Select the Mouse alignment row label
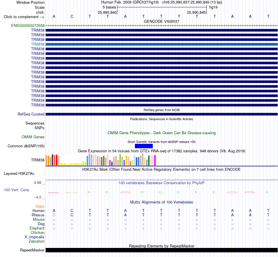This screenshot has width=278, height=257. [x=39, y=220]
